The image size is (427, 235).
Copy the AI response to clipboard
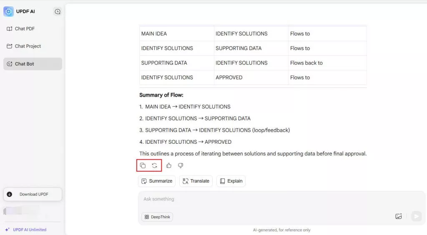coord(143,165)
